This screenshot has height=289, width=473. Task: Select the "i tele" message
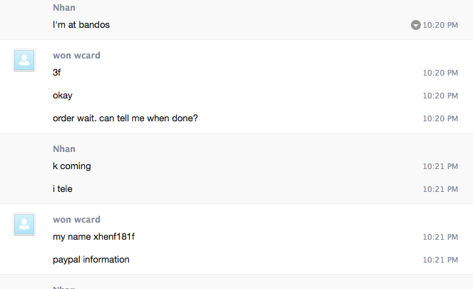pos(63,189)
